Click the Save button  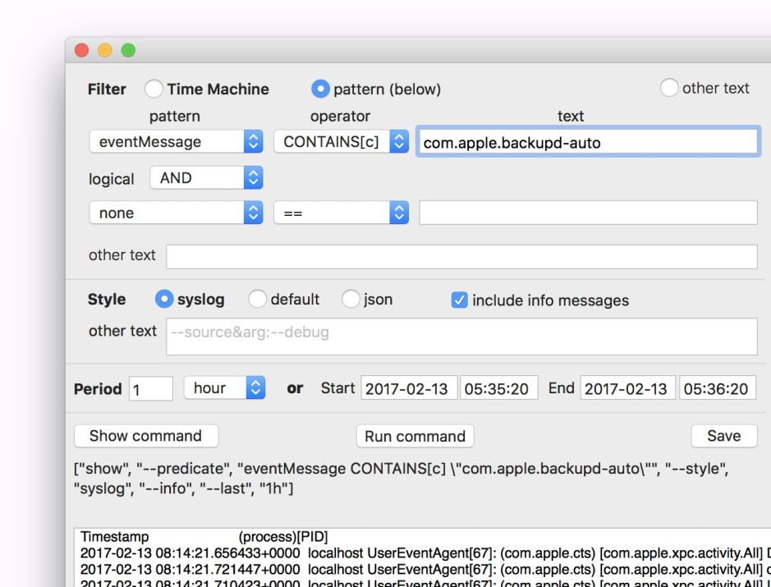click(x=723, y=436)
